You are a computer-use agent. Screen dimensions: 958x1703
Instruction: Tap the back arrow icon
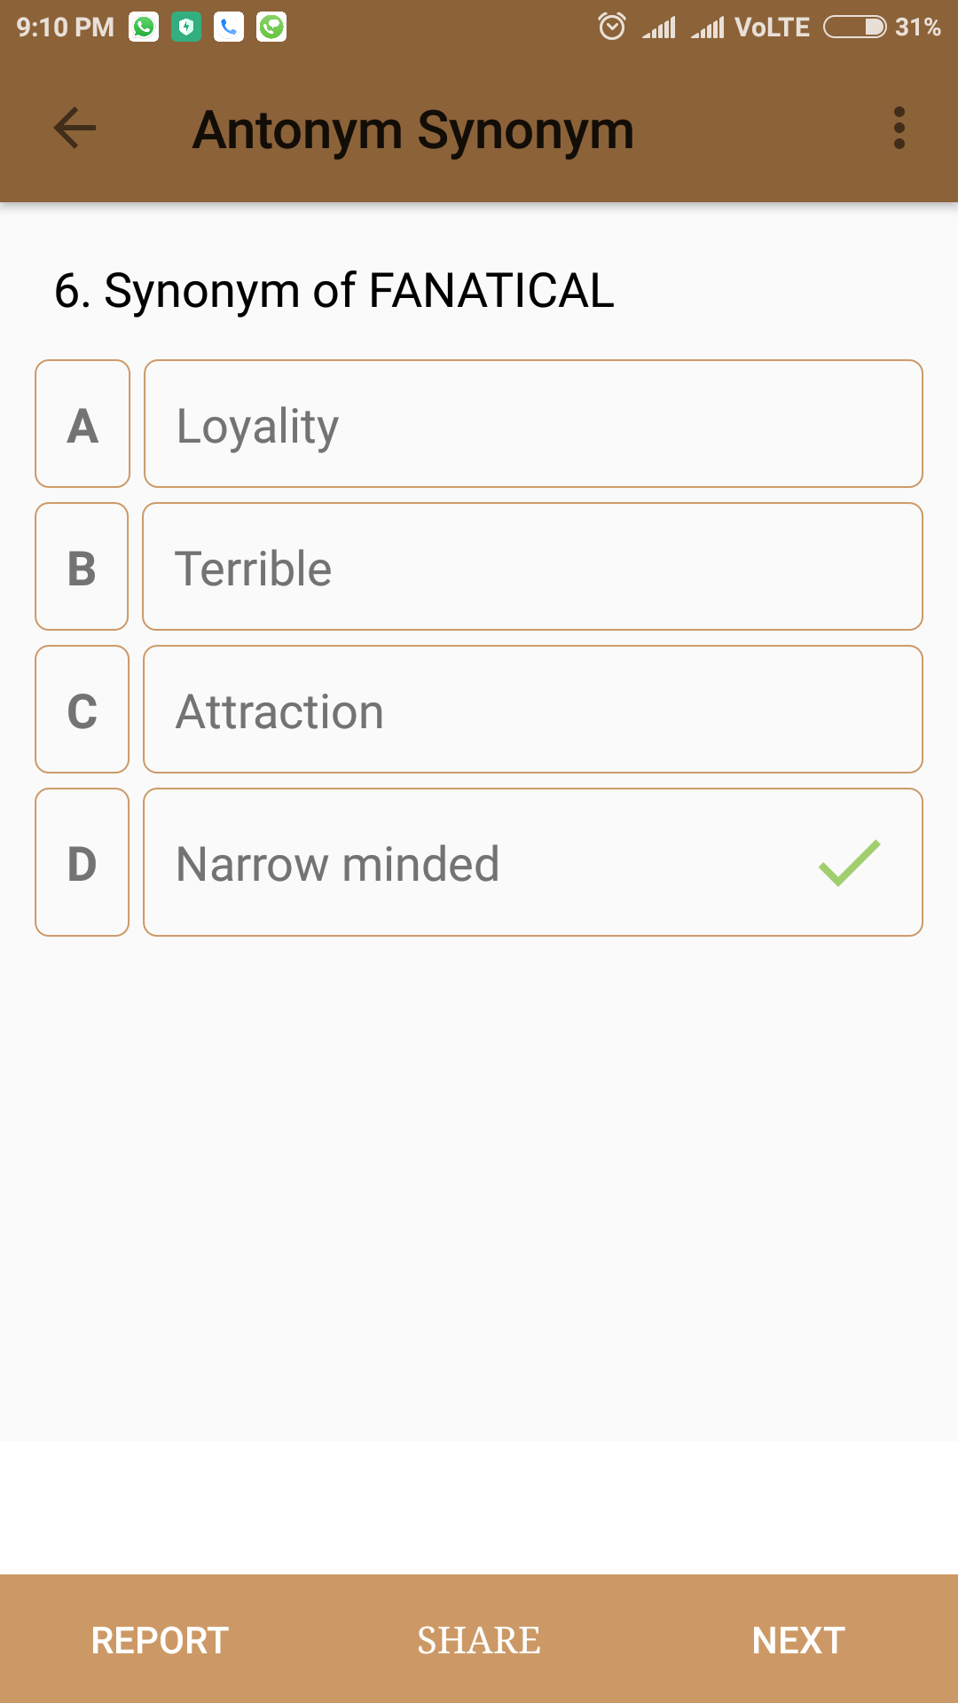coord(75,129)
